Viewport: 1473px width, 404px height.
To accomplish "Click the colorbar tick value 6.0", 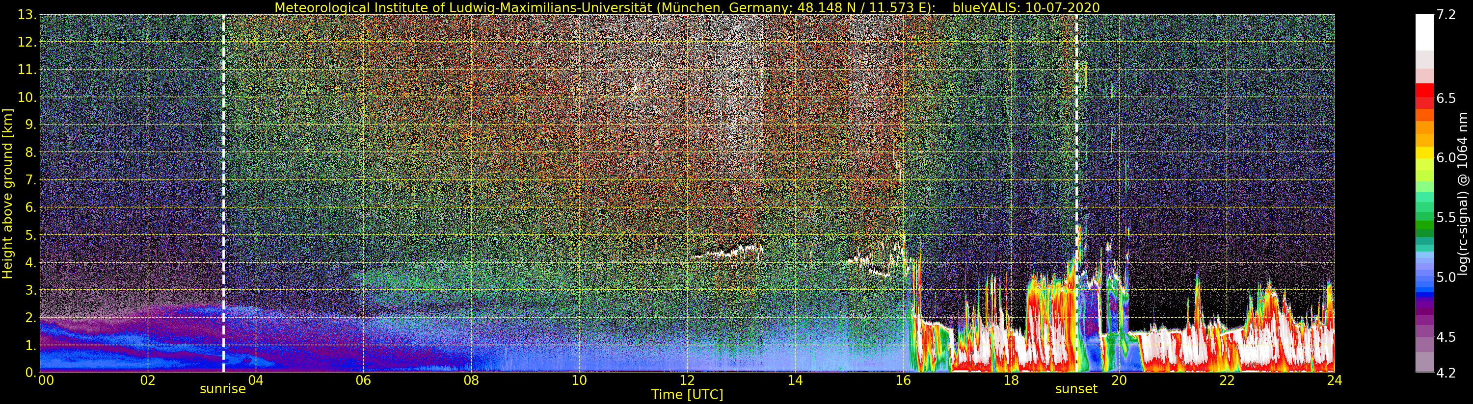I will point(1446,158).
